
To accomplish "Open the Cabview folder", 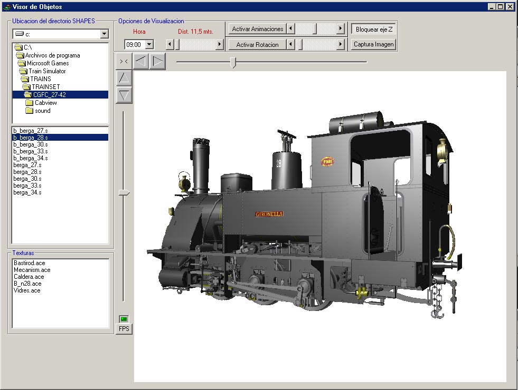I will coord(45,103).
